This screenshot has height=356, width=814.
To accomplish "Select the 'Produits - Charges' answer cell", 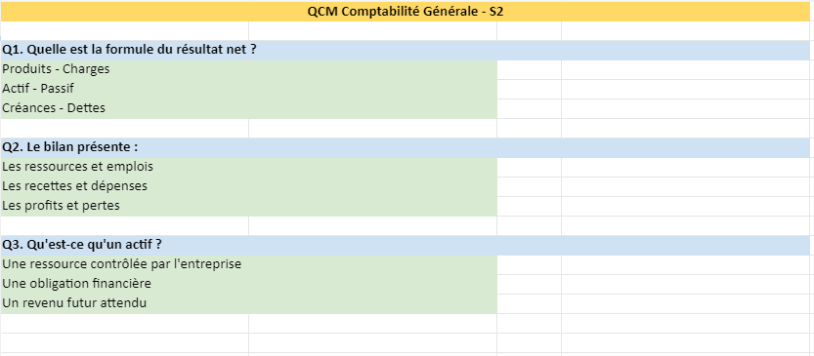I will [x=248, y=69].
